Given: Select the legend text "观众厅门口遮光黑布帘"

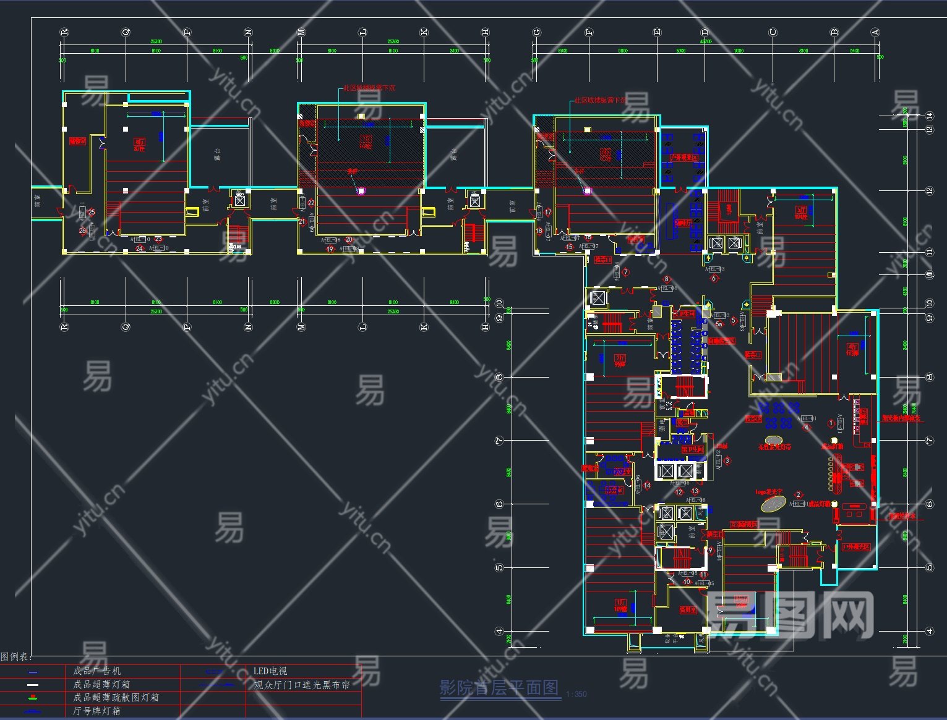Looking at the screenshot, I should click(x=302, y=685).
